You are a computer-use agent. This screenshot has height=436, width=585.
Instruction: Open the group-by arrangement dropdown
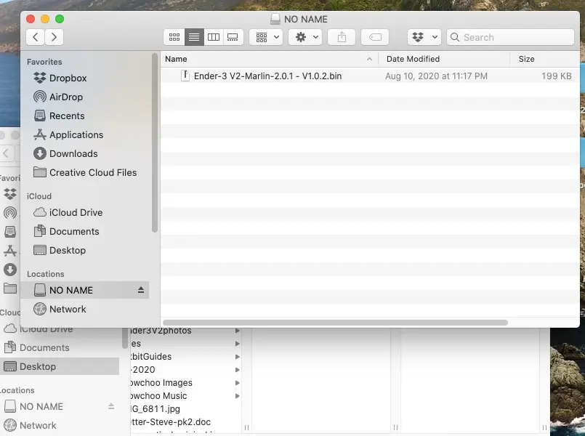tap(266, 37)
